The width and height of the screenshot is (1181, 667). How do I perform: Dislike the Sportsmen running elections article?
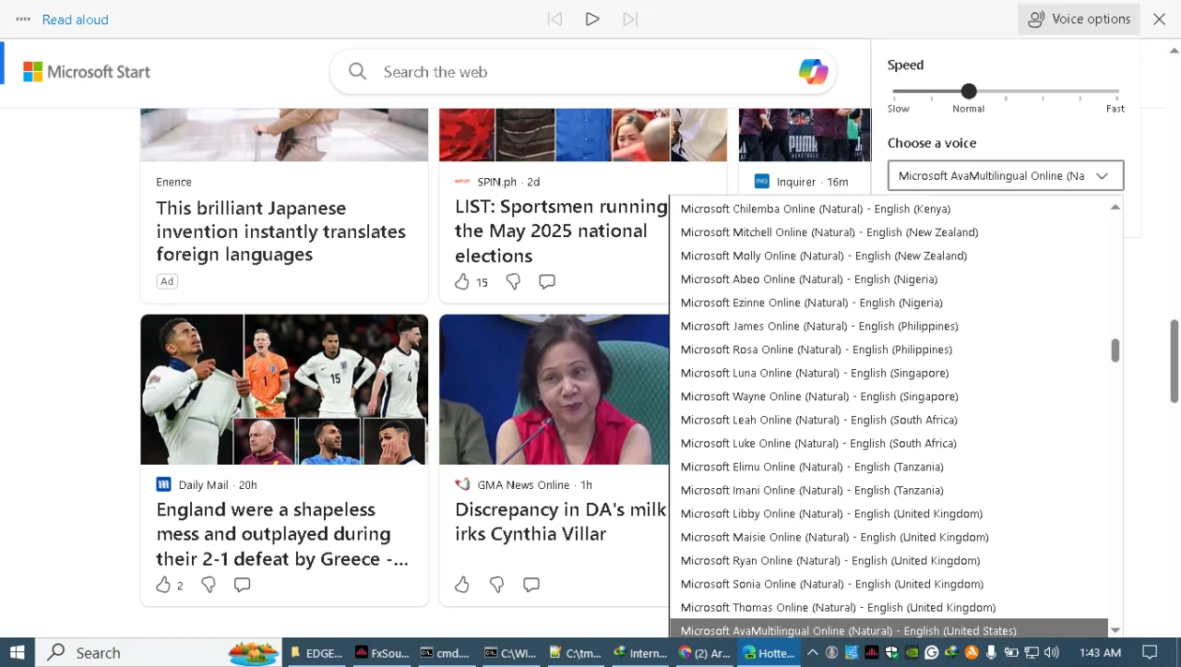point(513,281)
